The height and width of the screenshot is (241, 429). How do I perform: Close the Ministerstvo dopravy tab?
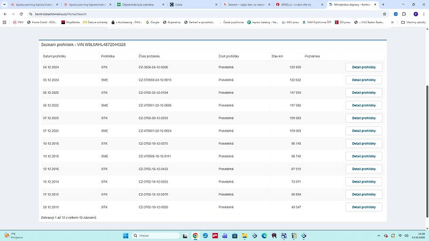pos(375,5)
